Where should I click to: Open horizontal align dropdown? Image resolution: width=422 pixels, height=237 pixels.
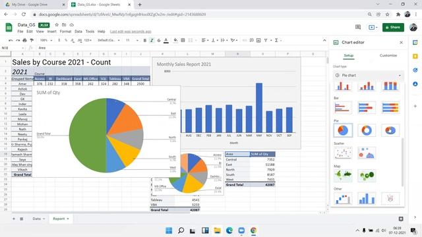point(204,40)
